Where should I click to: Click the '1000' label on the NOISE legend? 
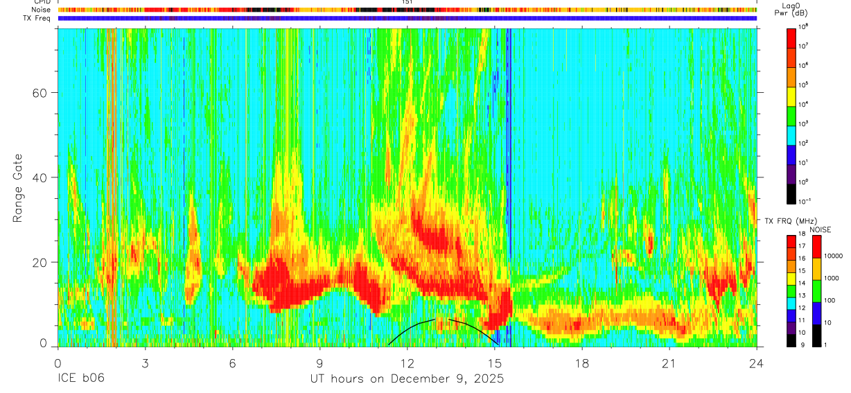(832, 278)
